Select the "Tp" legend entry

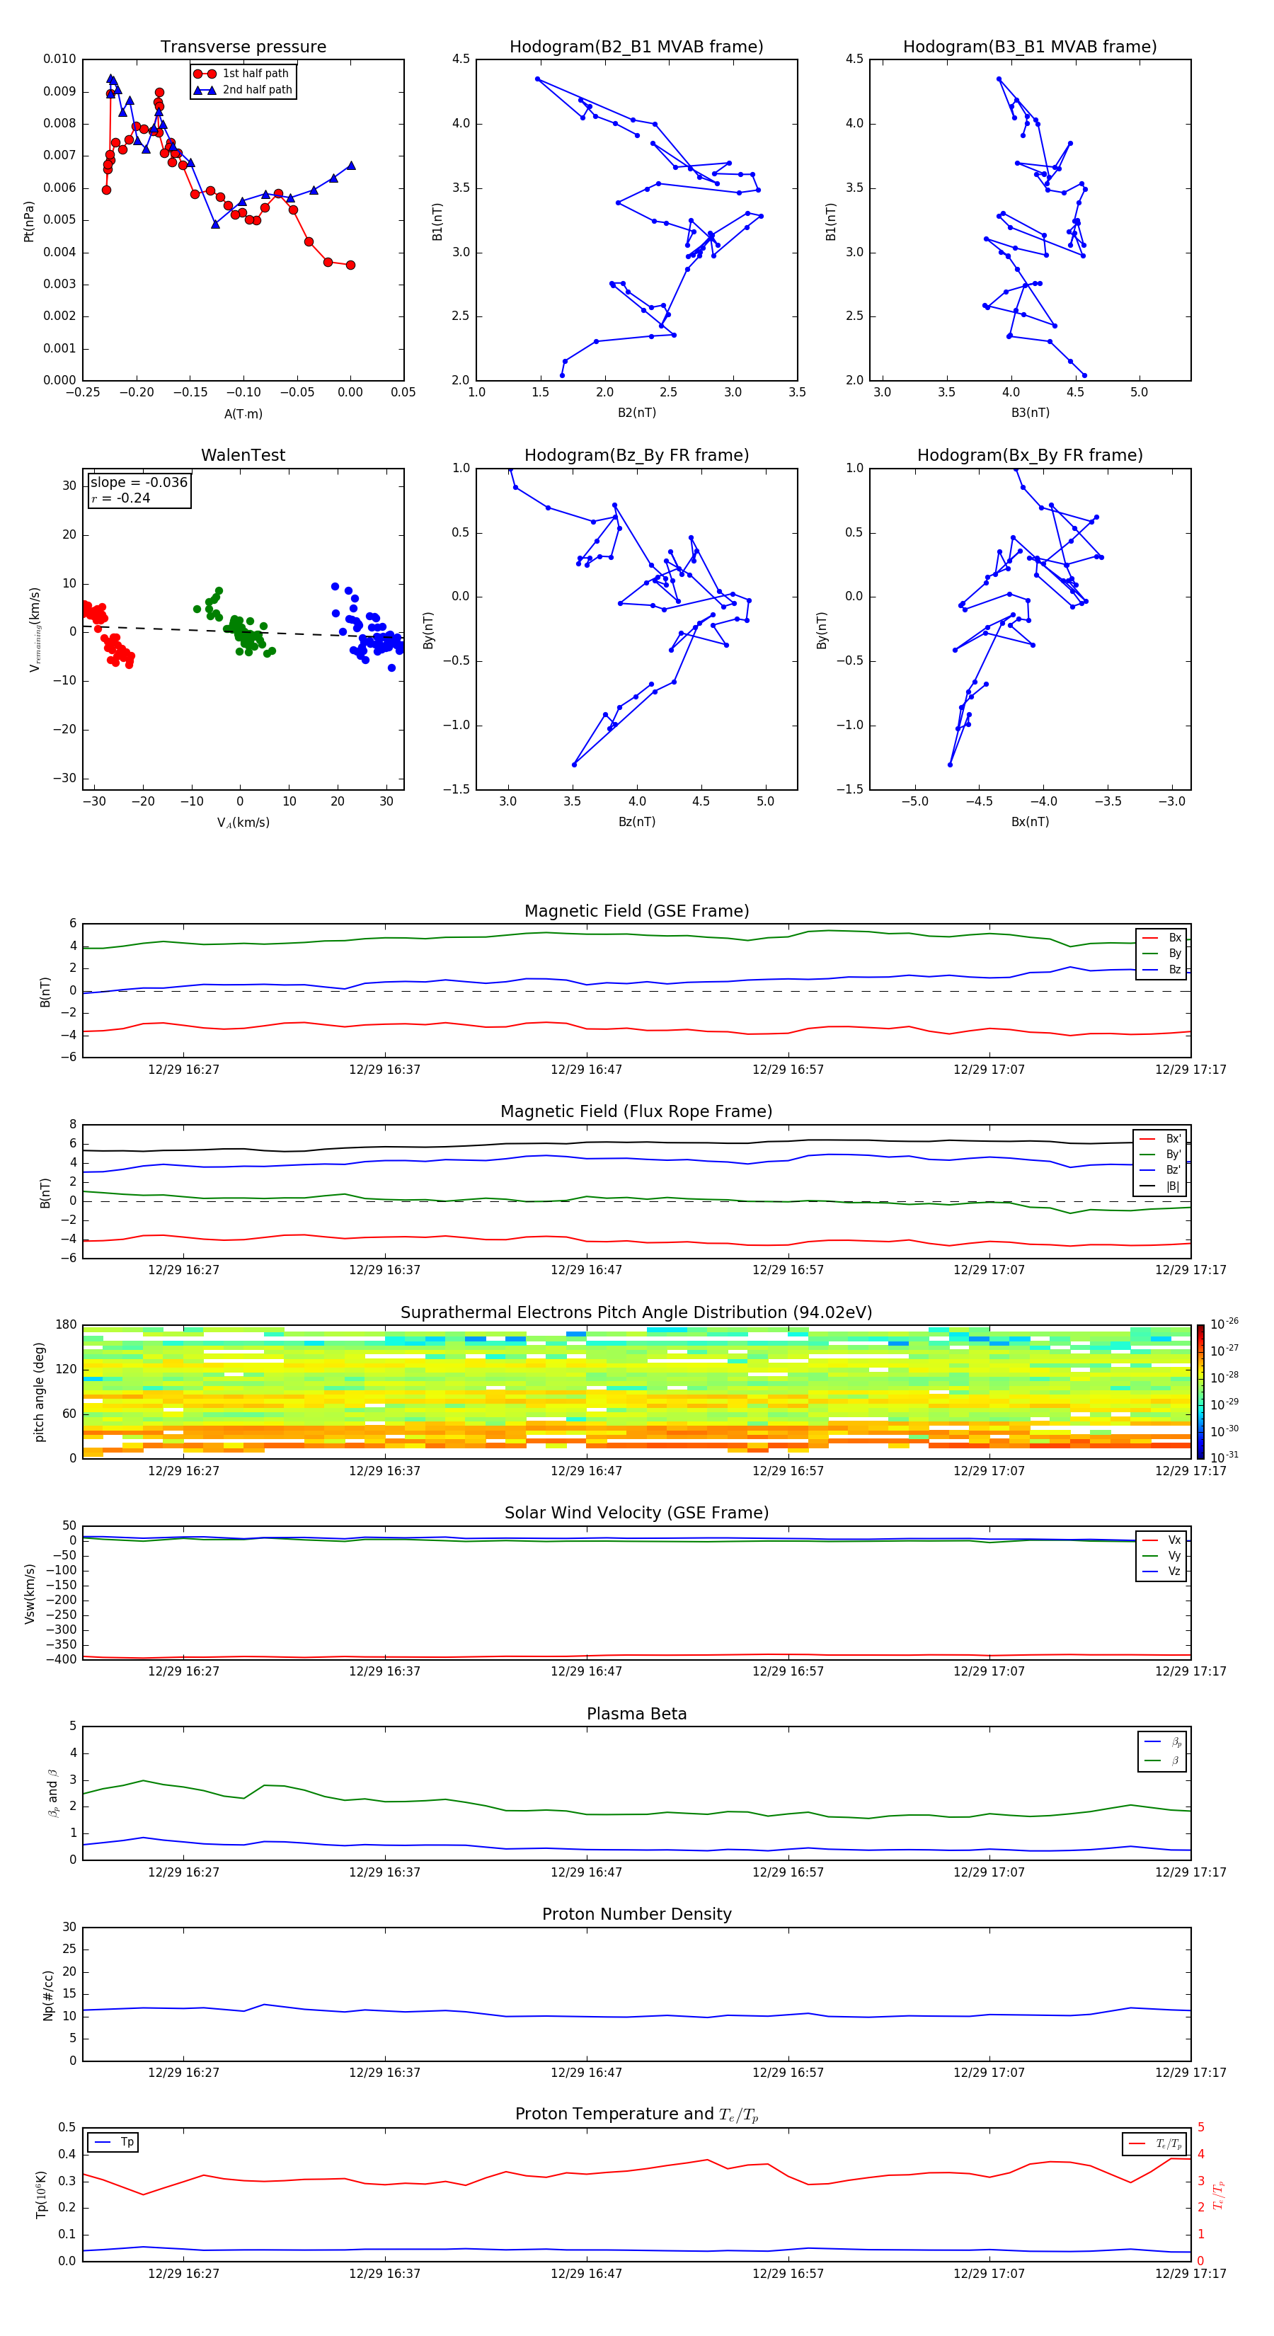113,2142
